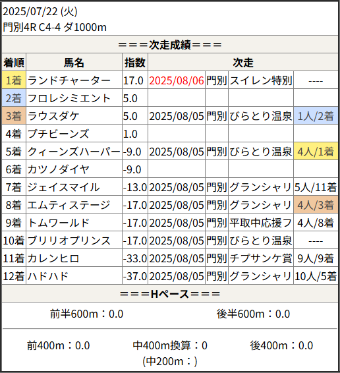Click the yellow 1着 finish cell

(x=14, y=80)
